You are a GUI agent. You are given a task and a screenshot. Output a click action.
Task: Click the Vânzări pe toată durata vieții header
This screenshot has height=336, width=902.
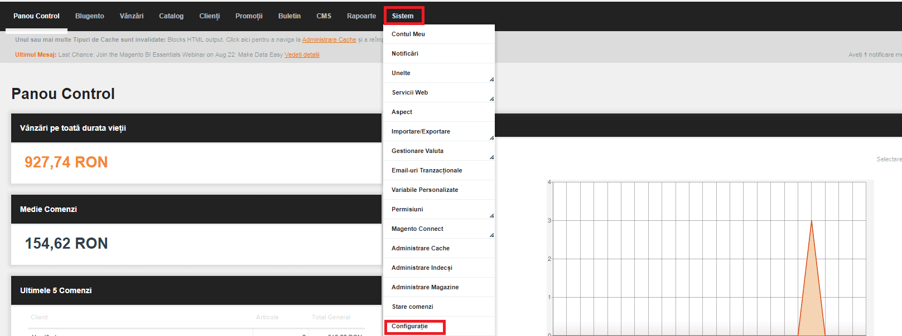pos(196,128)
